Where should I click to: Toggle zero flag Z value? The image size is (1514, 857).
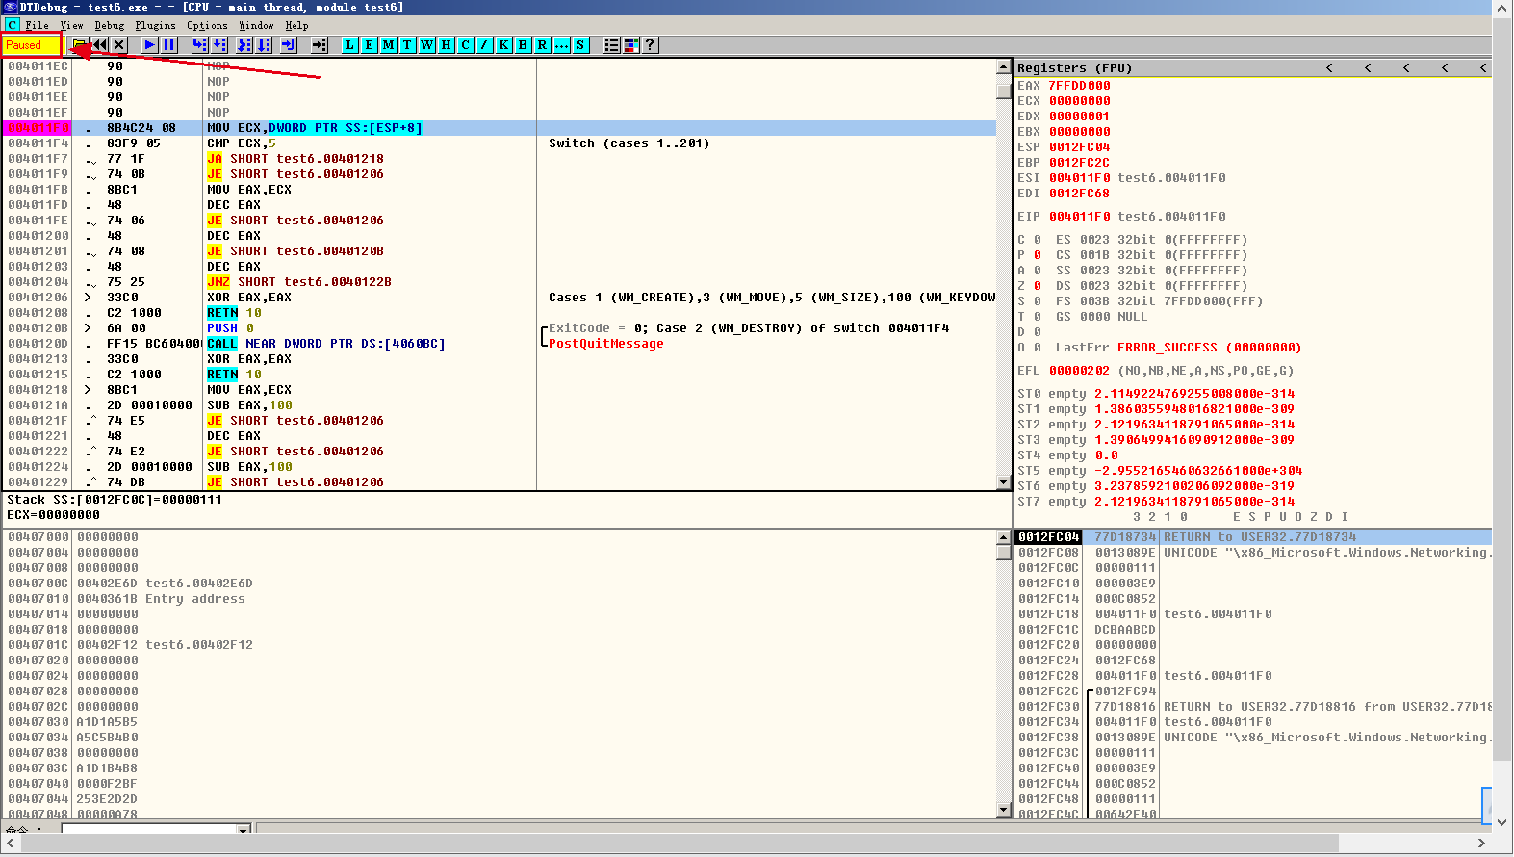point(1038,286)
